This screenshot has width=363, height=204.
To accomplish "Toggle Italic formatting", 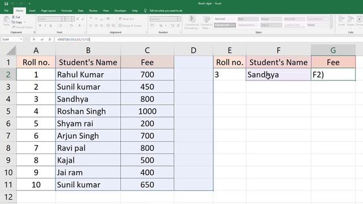I will 45,25.
